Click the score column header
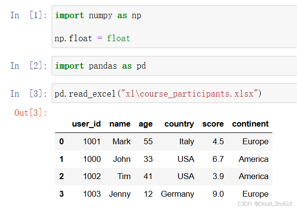 tap(213, 124)
